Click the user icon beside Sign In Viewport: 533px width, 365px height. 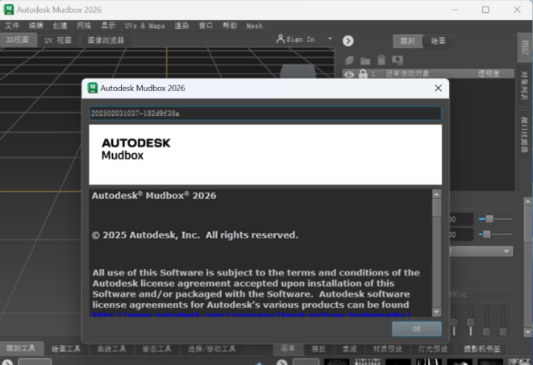280,39
